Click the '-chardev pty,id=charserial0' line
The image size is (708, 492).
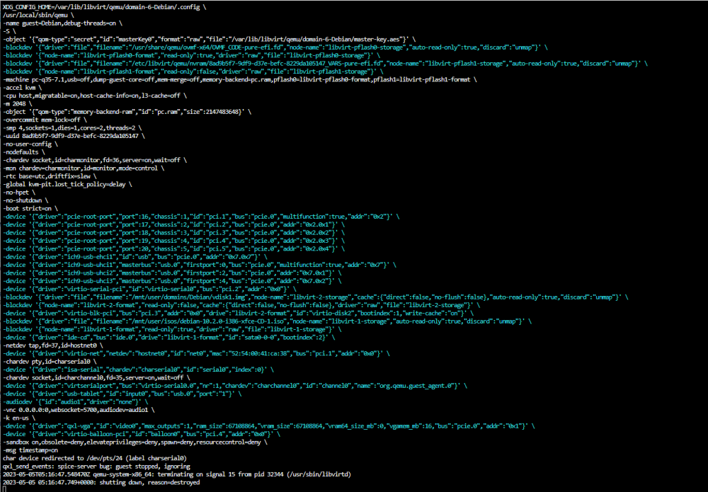[x=50, y=362]
